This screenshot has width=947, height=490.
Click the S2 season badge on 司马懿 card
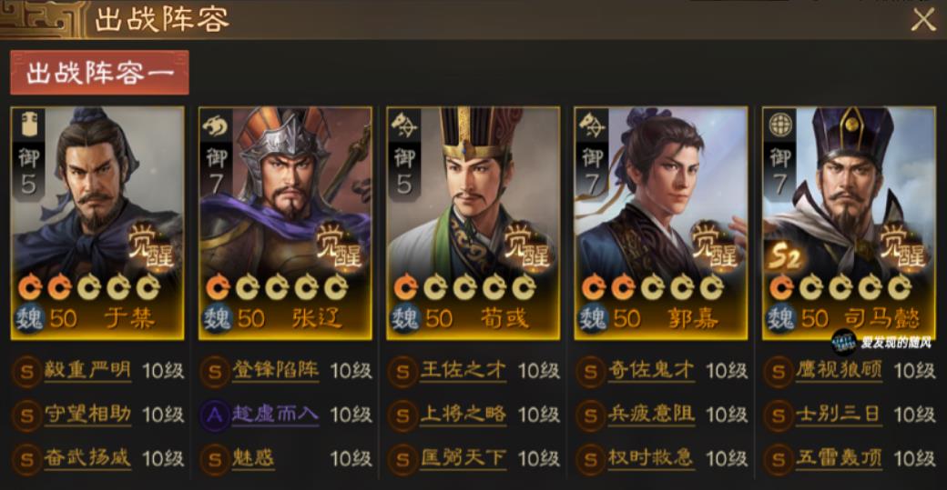(785, 258)
